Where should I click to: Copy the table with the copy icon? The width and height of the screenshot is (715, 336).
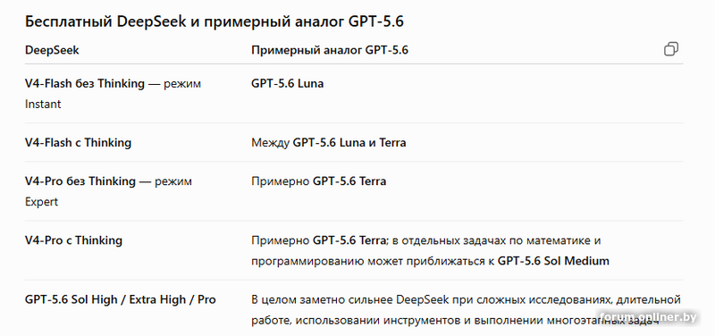pyautogui.click(x=671, y=49)
